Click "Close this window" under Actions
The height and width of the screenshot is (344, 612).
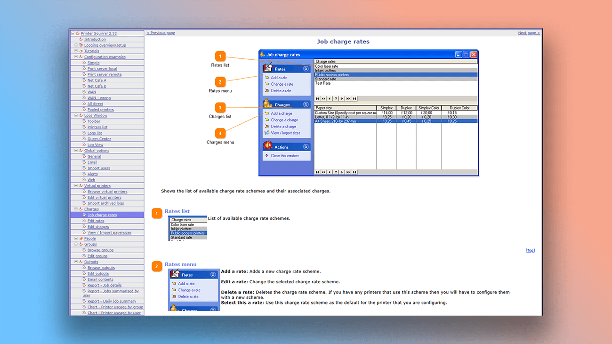(x=284, y=156)
